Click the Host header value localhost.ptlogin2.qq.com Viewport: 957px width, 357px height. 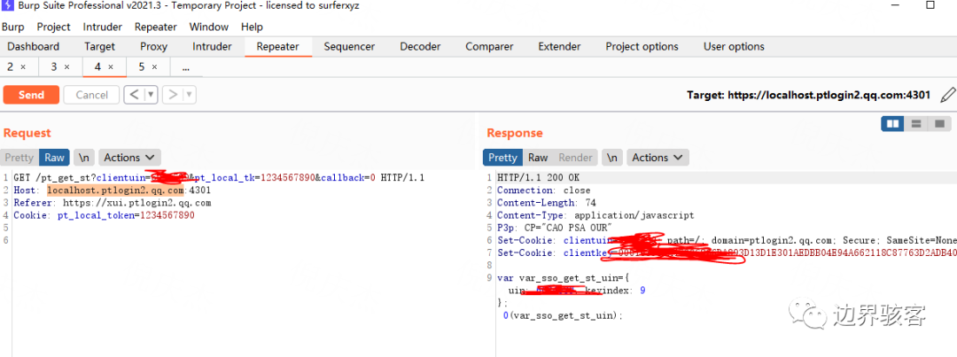coord(115,190)
